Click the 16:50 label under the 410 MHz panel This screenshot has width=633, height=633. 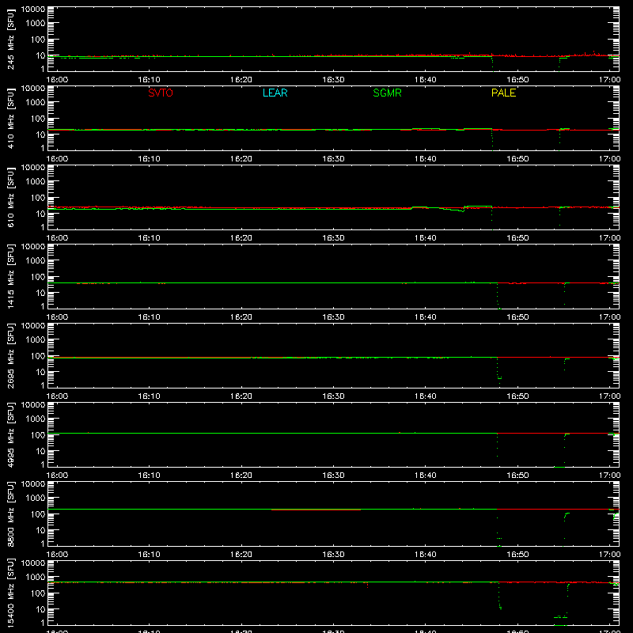(517, 159)
